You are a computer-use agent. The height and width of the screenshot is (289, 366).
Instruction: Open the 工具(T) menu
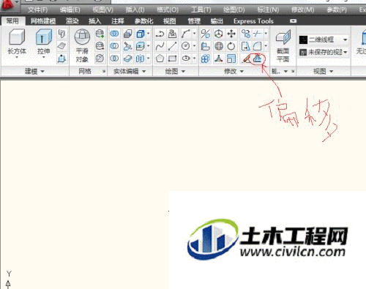click(201, 10)
